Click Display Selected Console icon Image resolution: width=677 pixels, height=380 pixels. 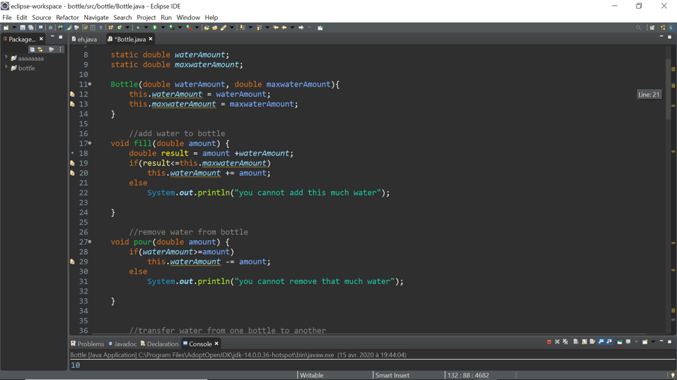coord(628,341)
